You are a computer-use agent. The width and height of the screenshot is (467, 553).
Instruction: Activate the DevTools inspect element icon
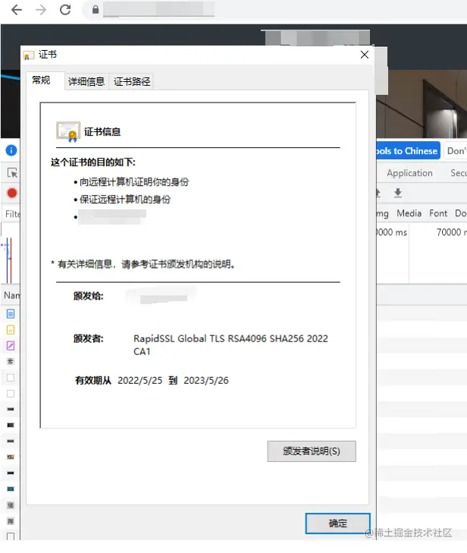[x=12, y=173]
